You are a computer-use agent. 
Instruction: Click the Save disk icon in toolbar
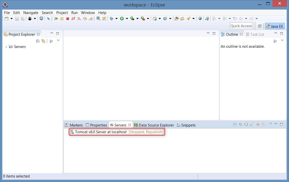pyautogui.click(x=17, y=18)
